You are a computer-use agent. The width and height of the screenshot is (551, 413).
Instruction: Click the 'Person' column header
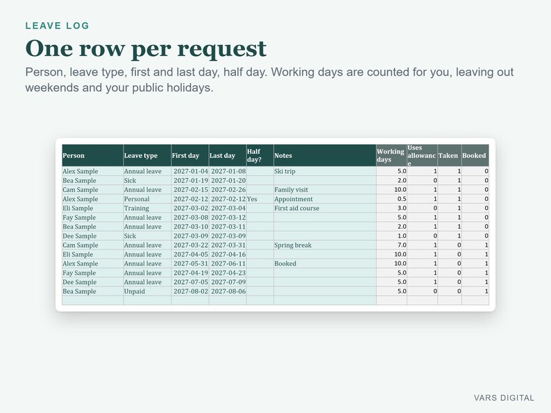(x=93, y=155)
